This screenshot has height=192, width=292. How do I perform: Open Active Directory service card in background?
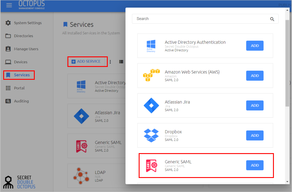[x=97, y=86]
